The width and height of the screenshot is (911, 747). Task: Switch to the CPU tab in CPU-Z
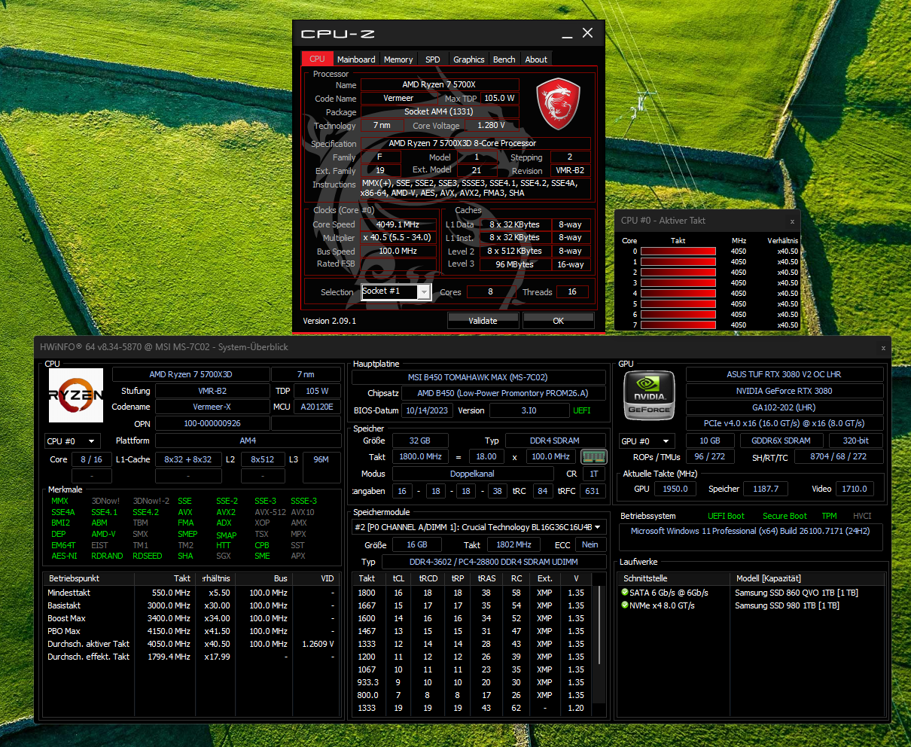point(317,59)
